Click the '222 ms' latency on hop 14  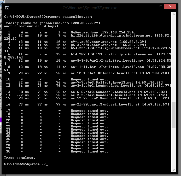pyautogui.click(x=23, y=95)
